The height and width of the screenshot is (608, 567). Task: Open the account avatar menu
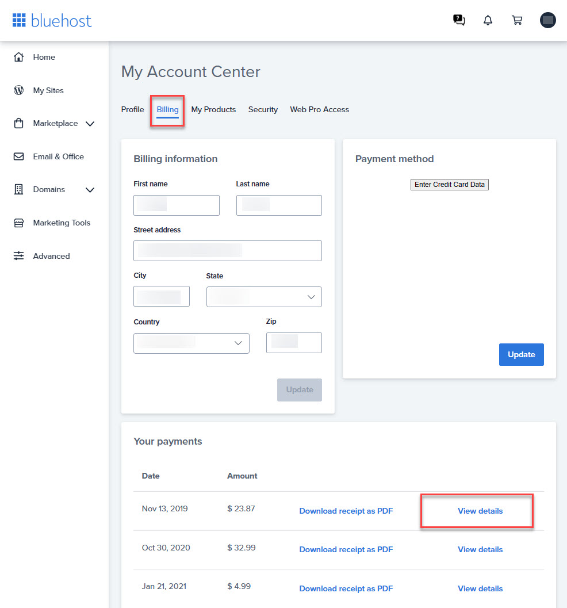coord(547,20)
